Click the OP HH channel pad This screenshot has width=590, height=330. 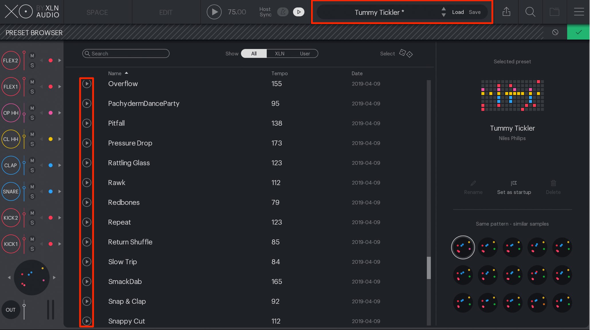(11, 113)
